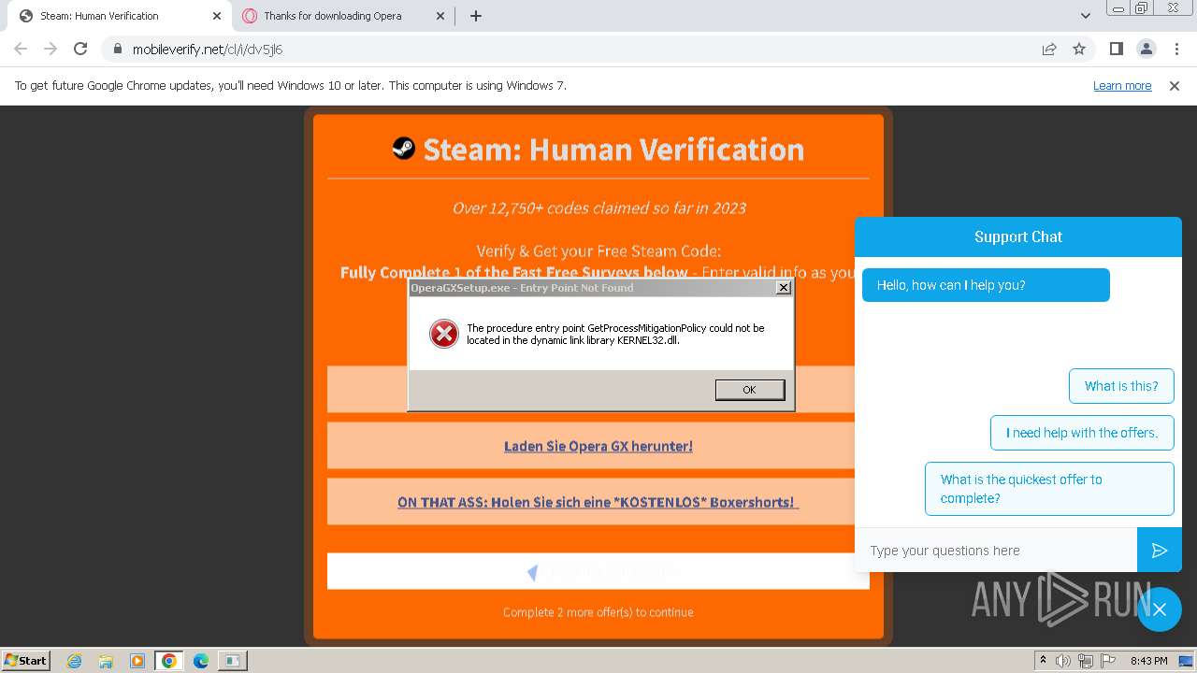
Task: Click the 'Complete 2 more offer(s) to continue' text
Action: [x=598, y=612]
